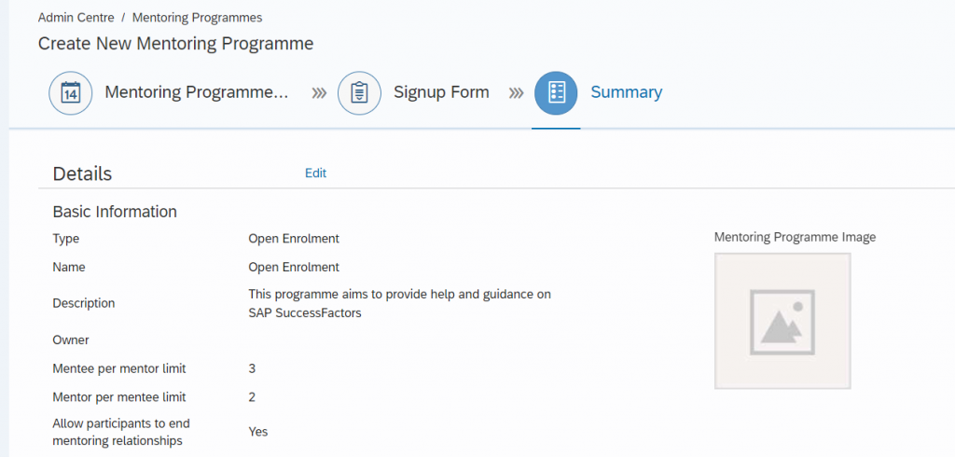The image size is (955, 457).
Task: Click the Mentor per mentee limit value 2
Action: coord(252,397)
